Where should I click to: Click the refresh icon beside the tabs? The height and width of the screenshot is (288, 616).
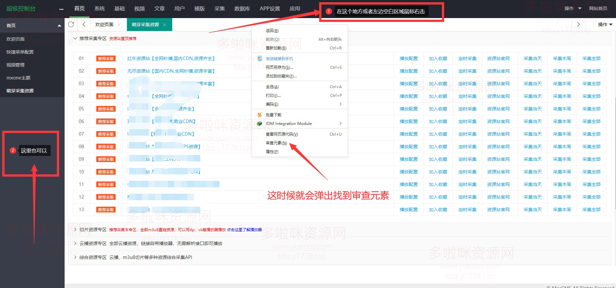[x=71, y=24]
